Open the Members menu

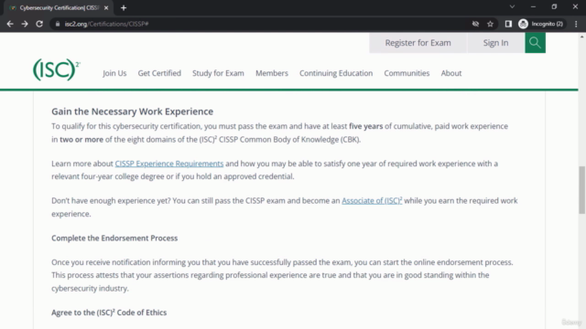point(272,73)
